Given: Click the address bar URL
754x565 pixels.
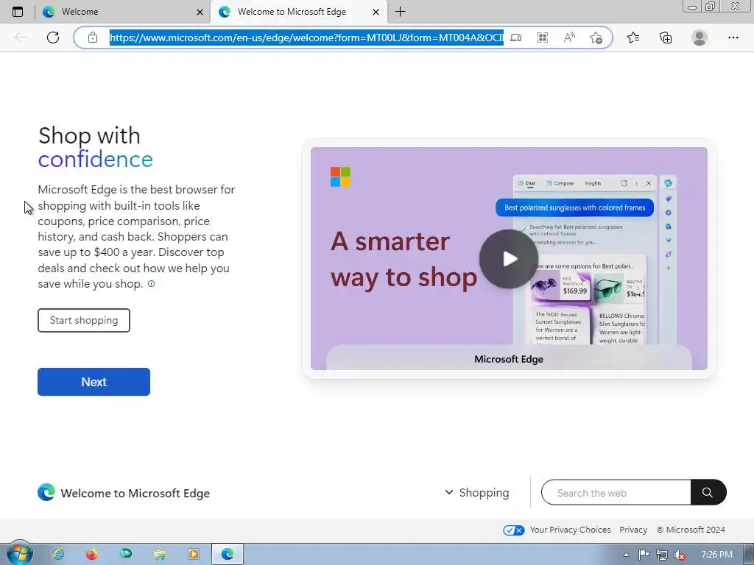Looking at the screenshot, I should (x=306, y=38).
